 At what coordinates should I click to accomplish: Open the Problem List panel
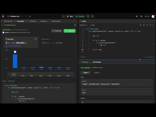tap(13, 16)
